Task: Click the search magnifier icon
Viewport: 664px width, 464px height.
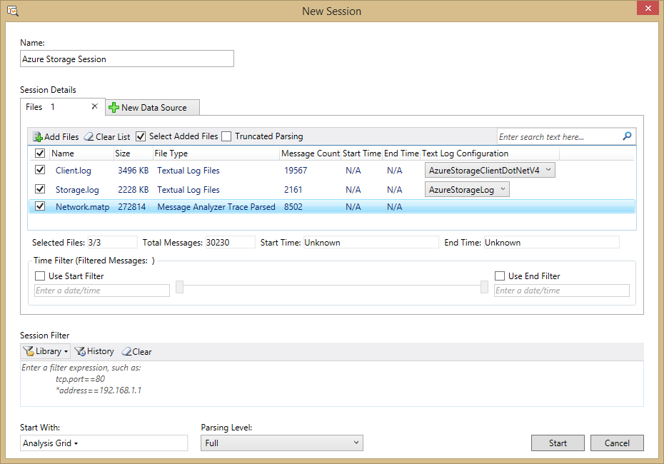Action: tap(627, 136)
